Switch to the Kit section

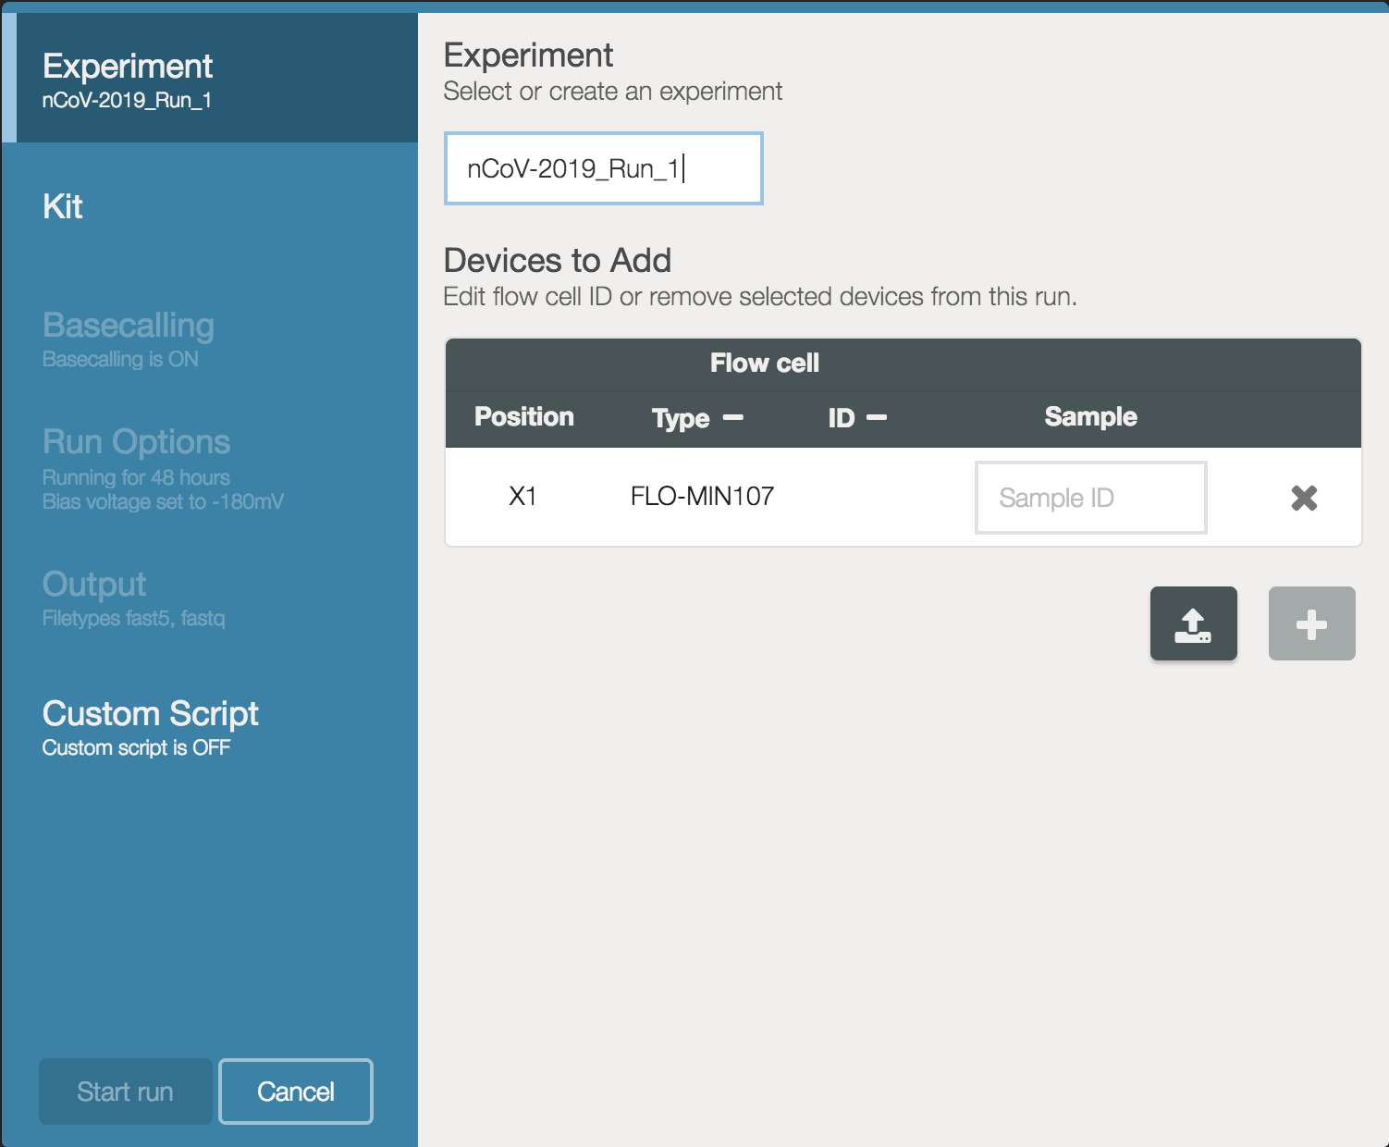(x=63, y=206)
